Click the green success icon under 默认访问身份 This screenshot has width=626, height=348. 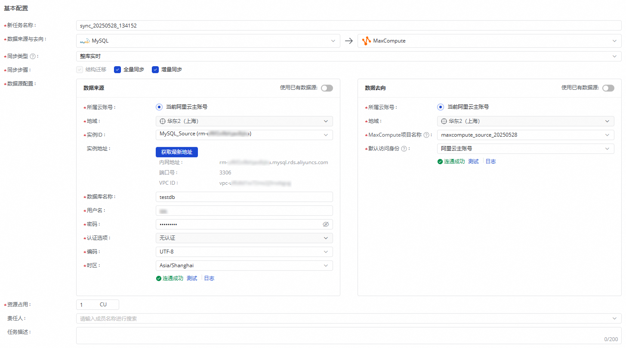click(440, 162)
